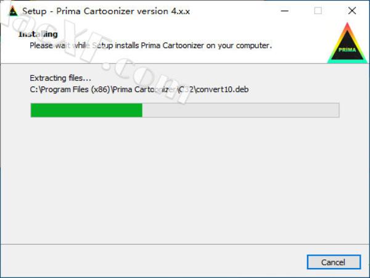Screen dimensions: 370x278
Task: Click the Prima triangle logo in header
Action: (x=347, y=43)
